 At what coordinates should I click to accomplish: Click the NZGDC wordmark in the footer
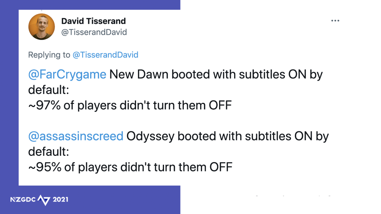23,200
